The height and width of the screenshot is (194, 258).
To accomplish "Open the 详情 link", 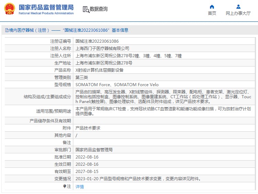I will click(79, 186).
